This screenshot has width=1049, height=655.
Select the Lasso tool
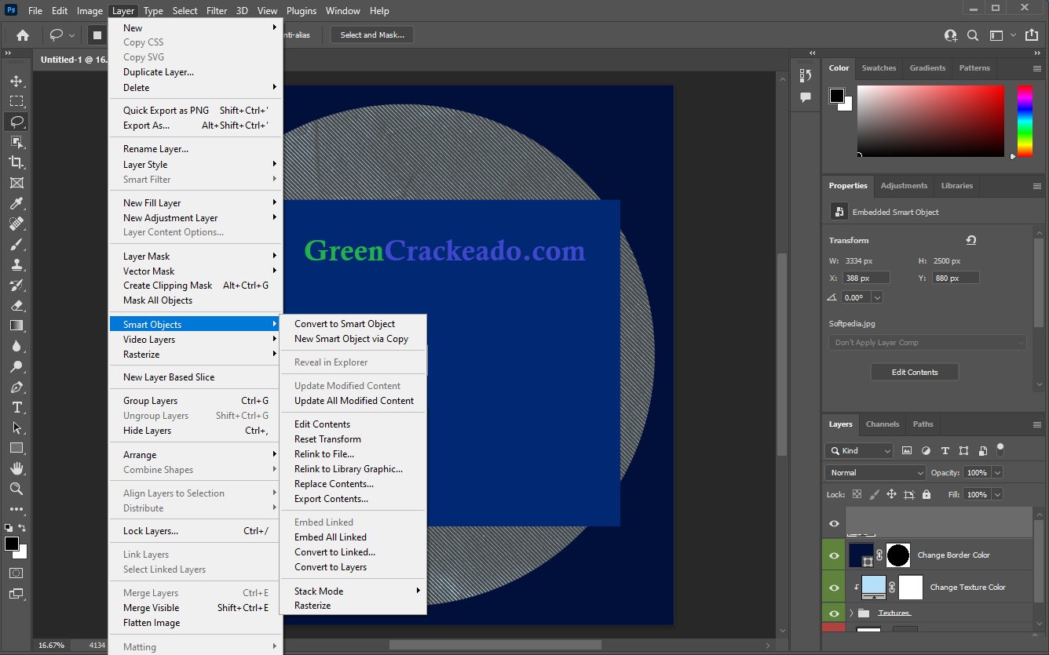pos(16,122)
